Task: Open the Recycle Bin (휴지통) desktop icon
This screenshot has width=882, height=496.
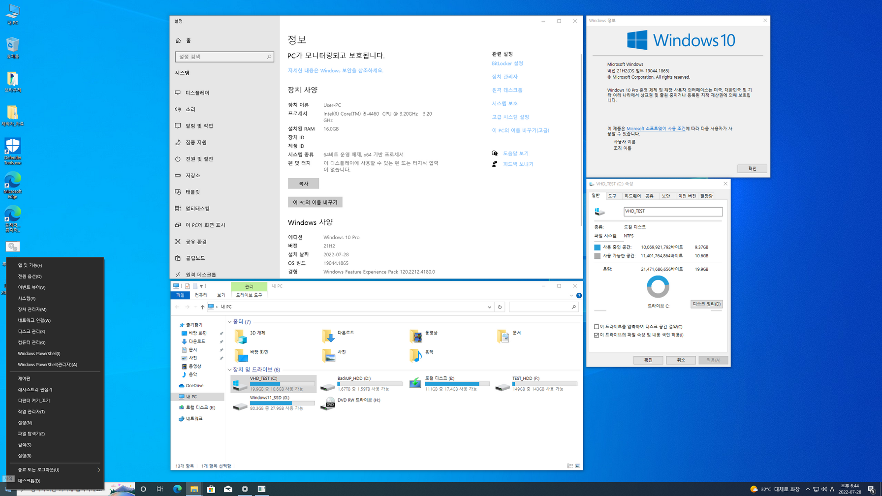Action: (x=12, y=48)
